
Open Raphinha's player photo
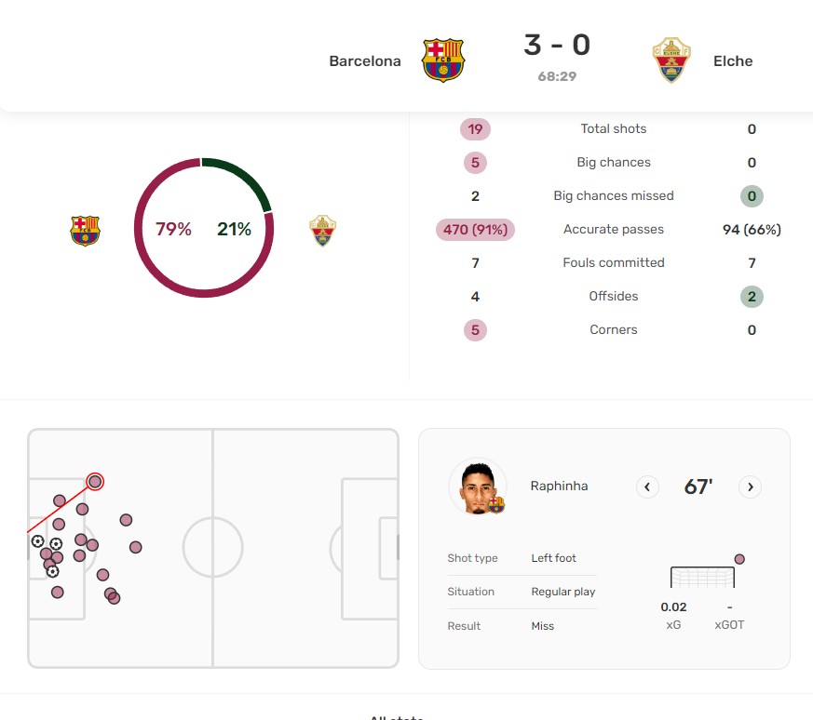pyautogui.click(x=478, y=487)
